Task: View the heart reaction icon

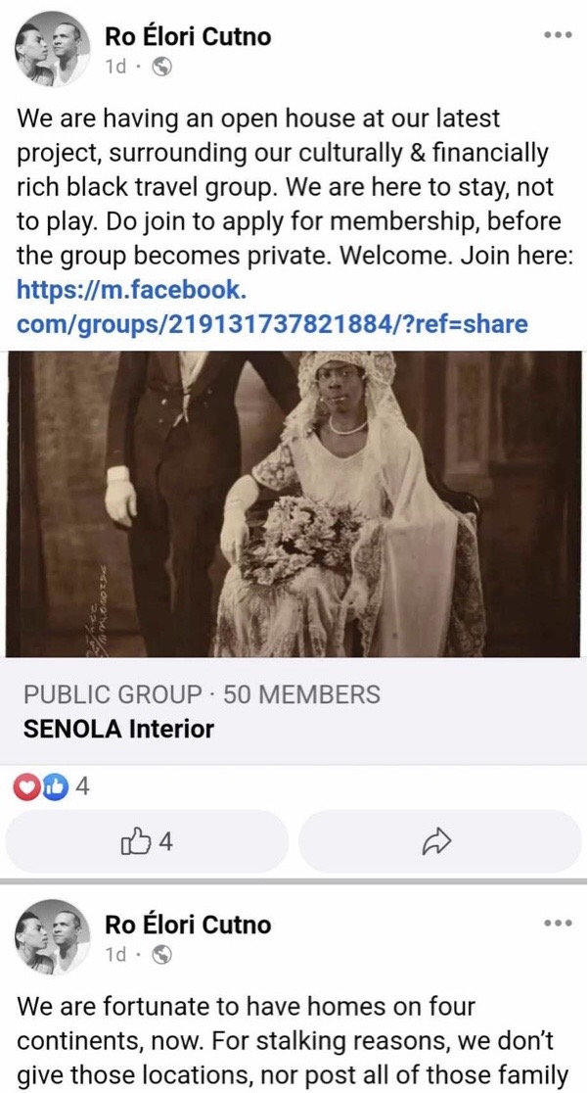Action: click(x=27, y=787)
